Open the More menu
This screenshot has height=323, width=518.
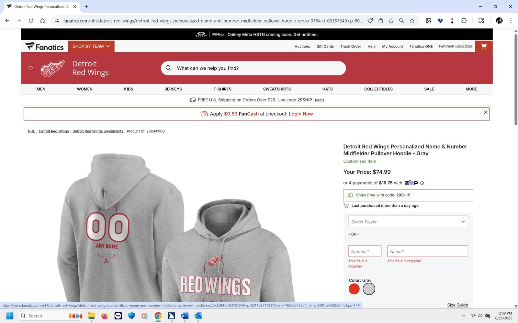click(x=471, y=89)
